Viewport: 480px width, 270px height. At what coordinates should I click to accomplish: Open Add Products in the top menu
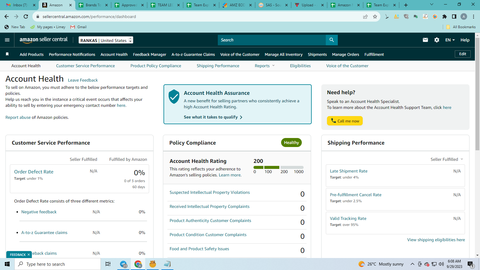tap(31, 54)
